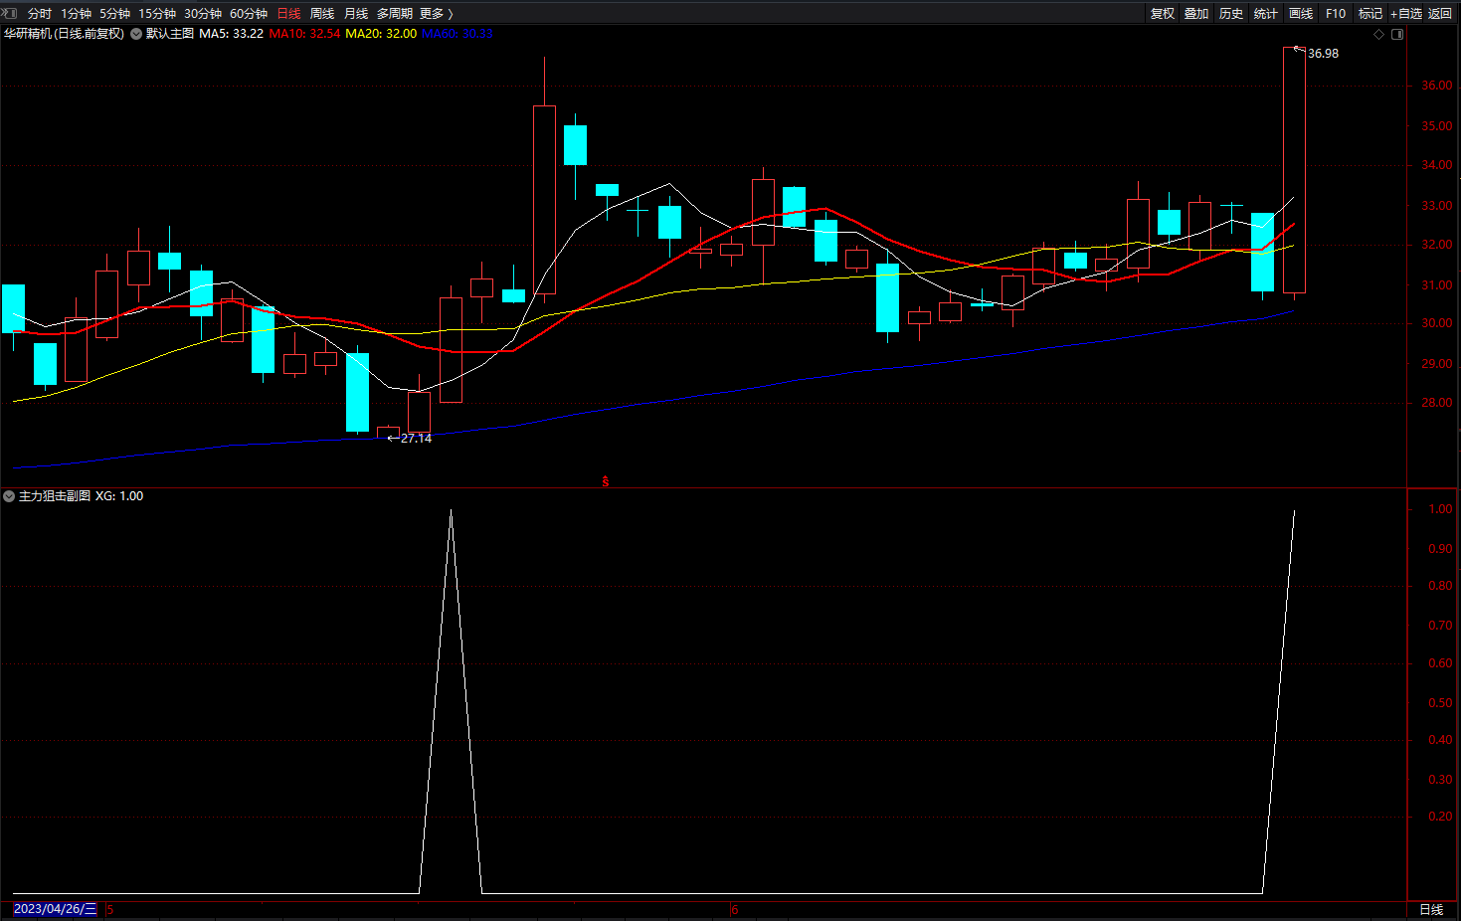Select the 5分钟 period tab

coord(114,13)
